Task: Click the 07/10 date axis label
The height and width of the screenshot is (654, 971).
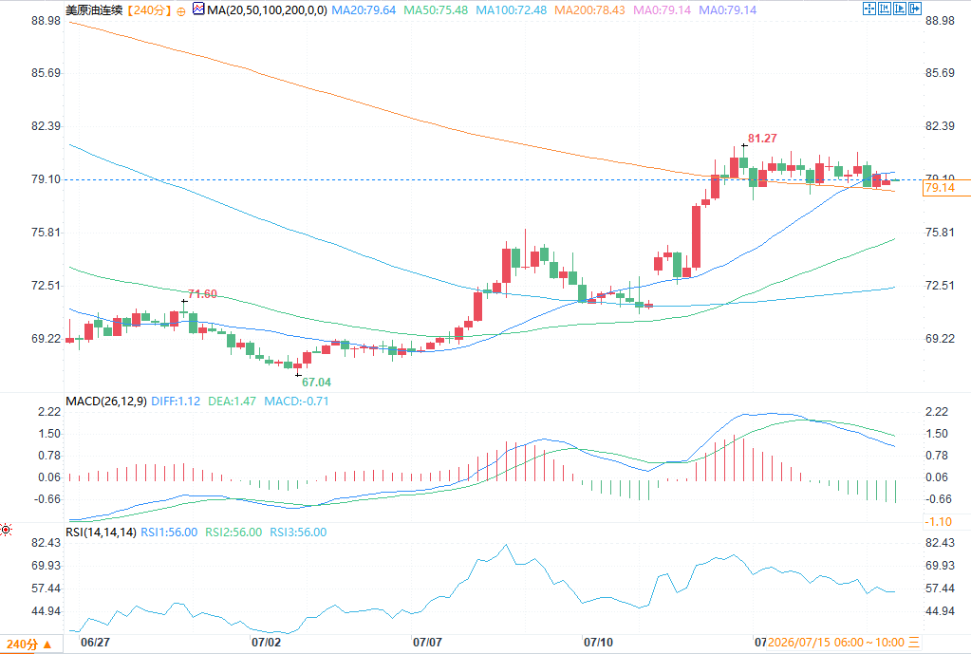Action: (599, 643)
